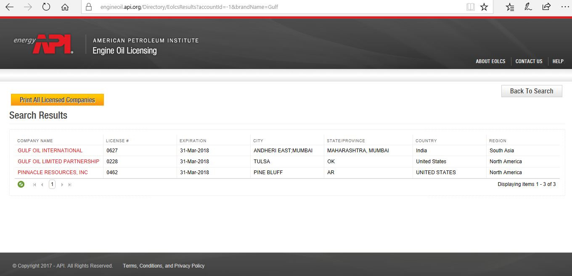This screenshot has width=572, height=276.
Task: Click the ANDHERI EAST;MUMBAI city cell
Action: 283,151
